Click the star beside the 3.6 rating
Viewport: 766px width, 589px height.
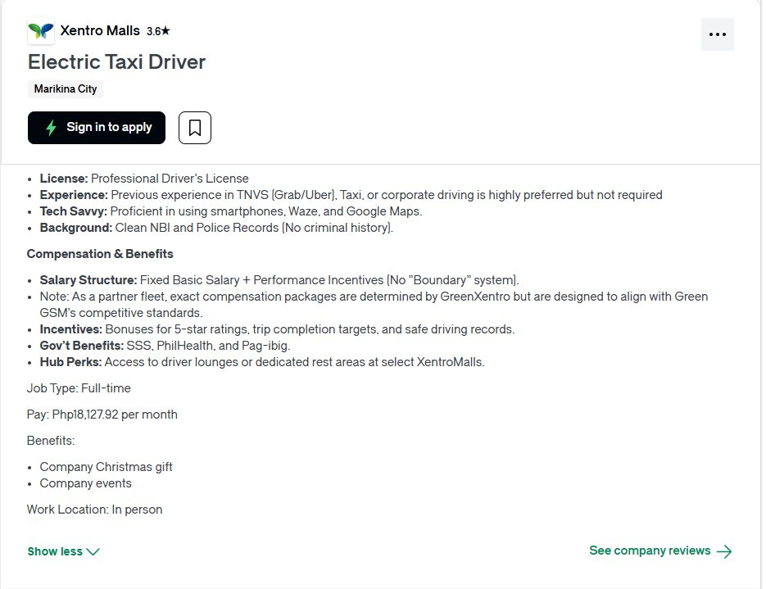tap(165, 32)
